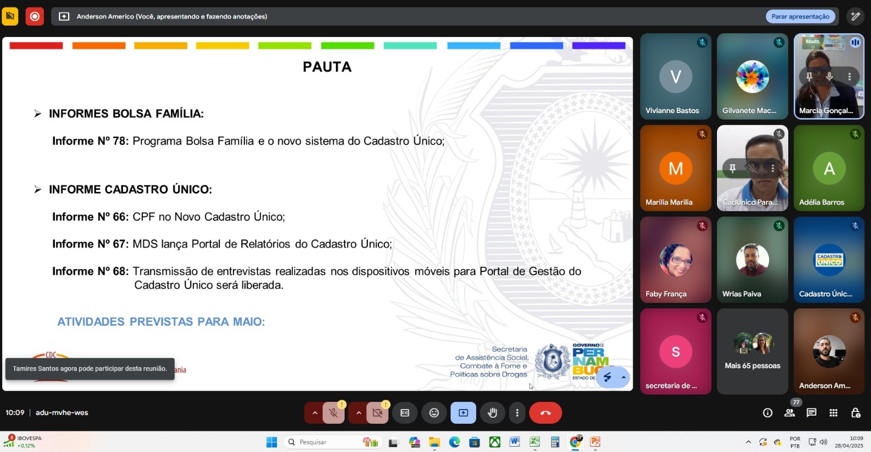Screen dimensions: 871x452
Task: Show the participants list panel
Action: pyautogui.click(x=789, y=413)
